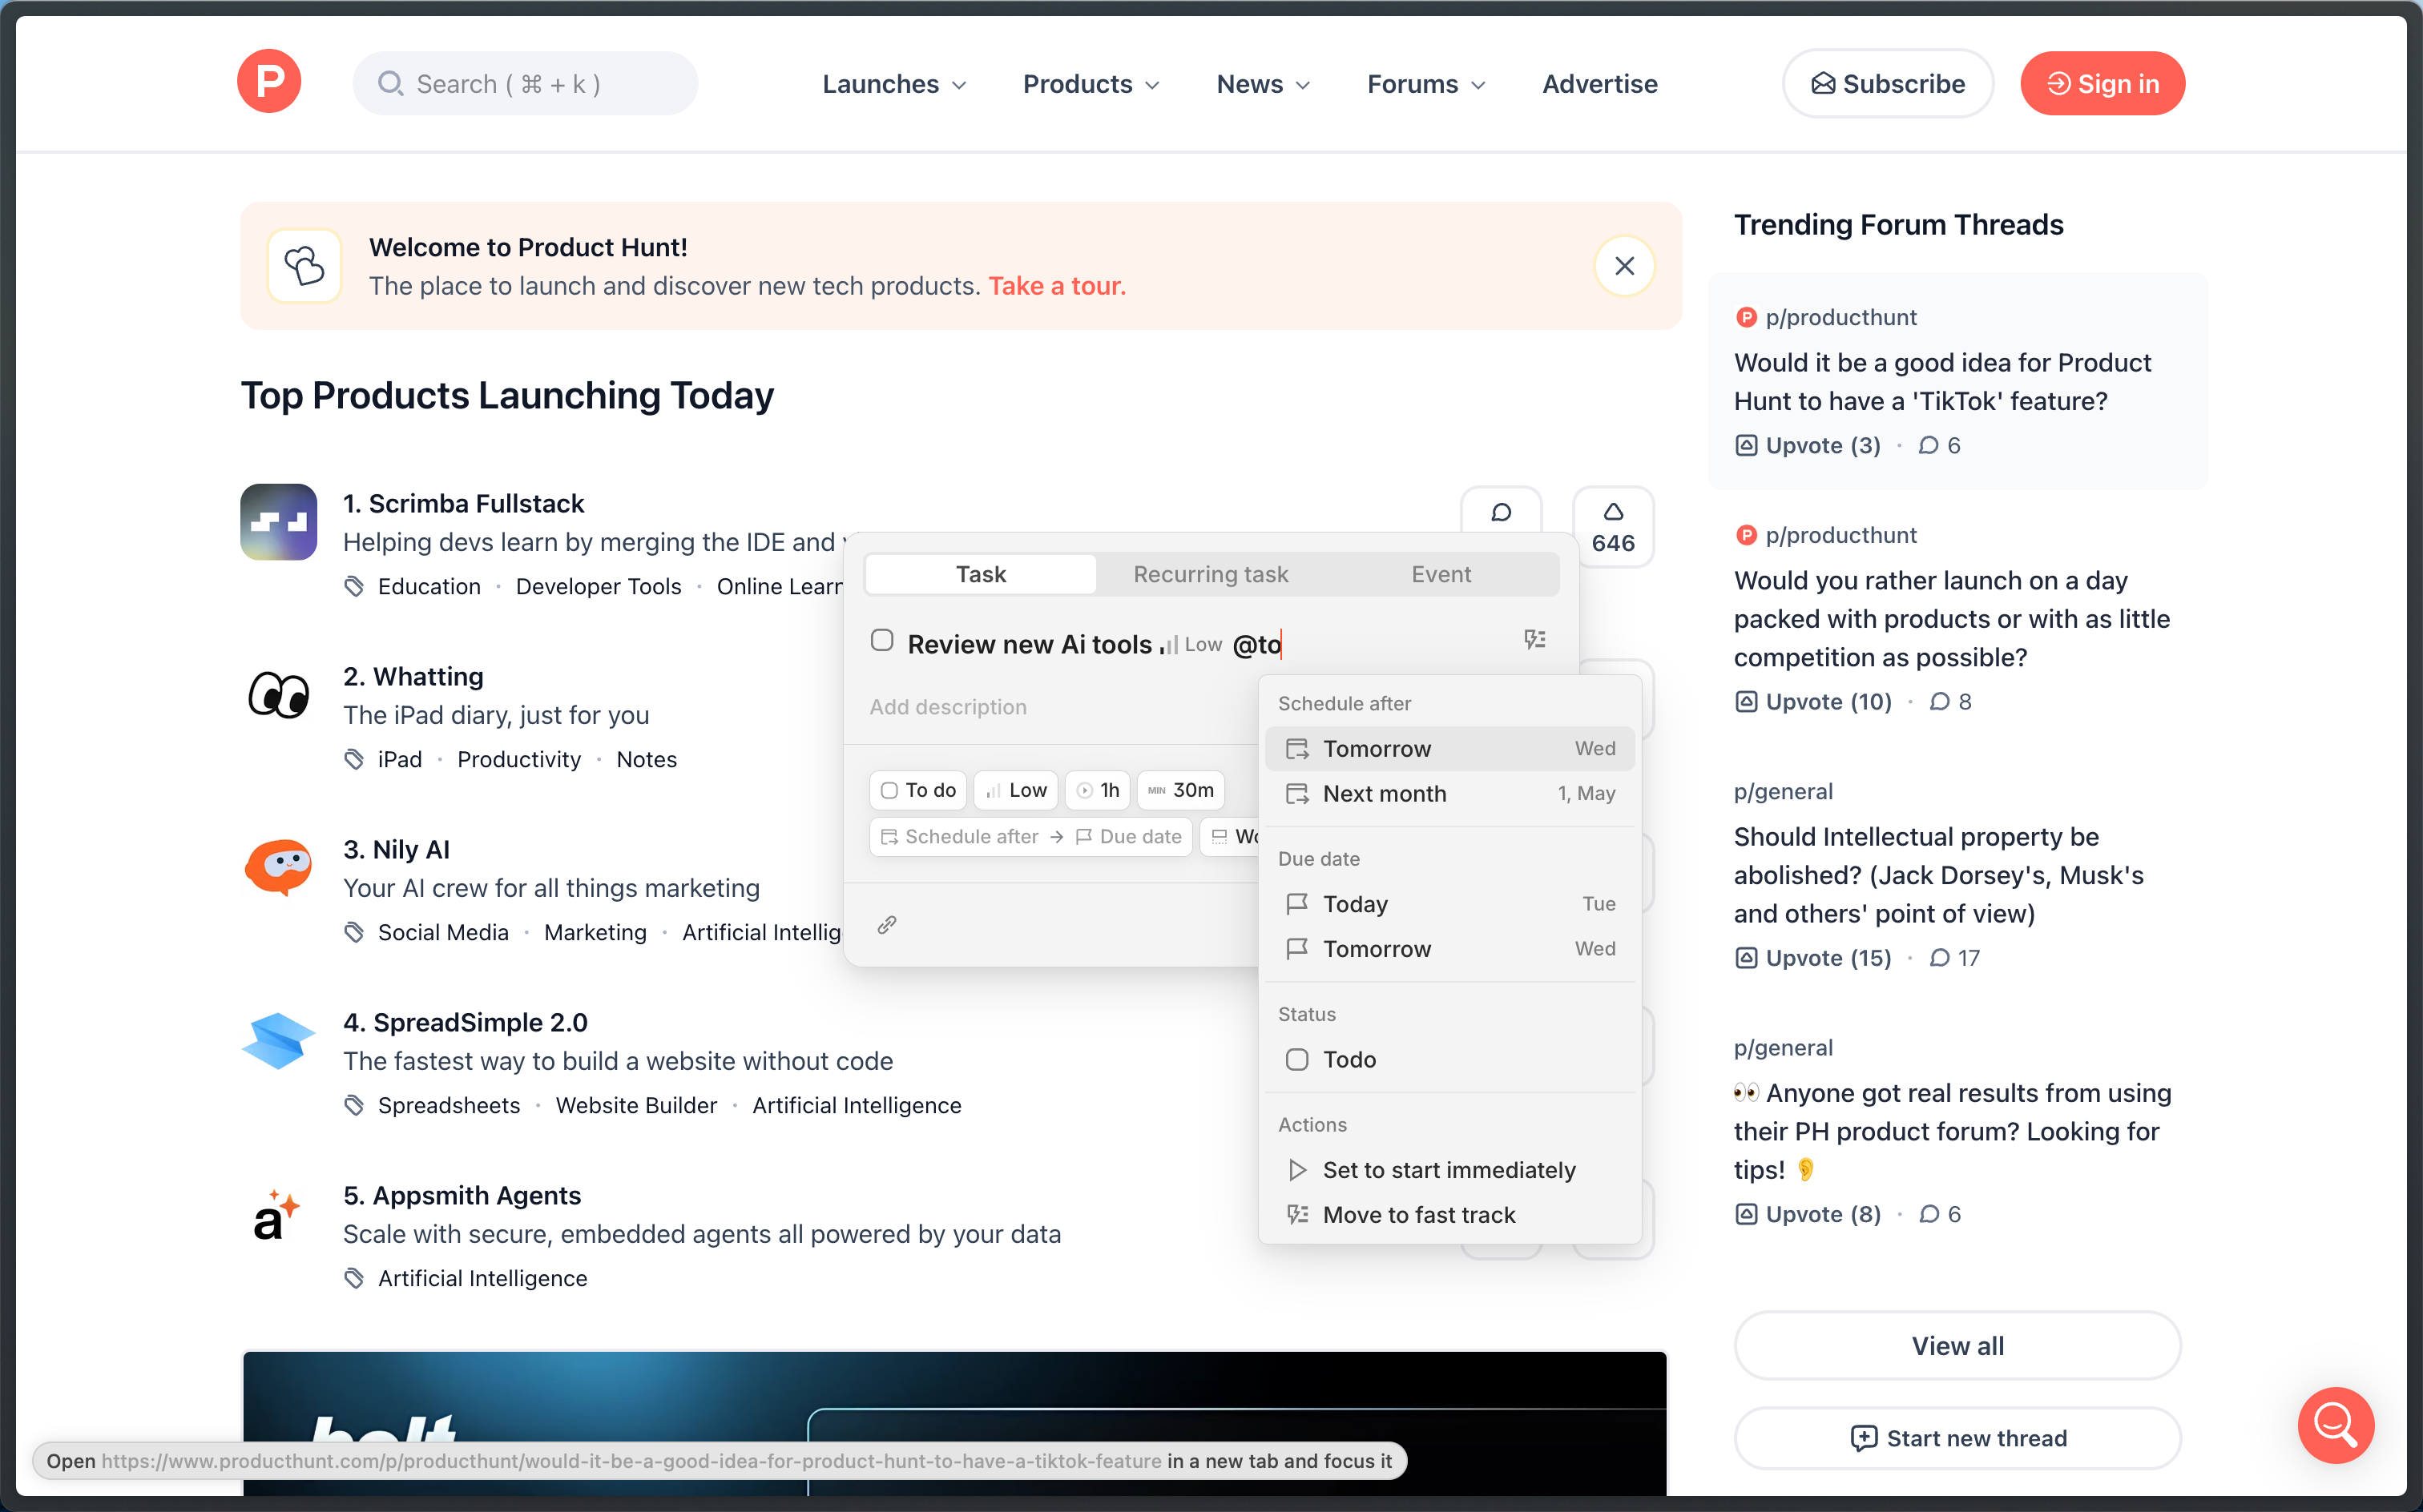The width and height of the screenshot is (2423, 1512).
Task: Open the Developer Tools topic tag
Action: pos(599,586)
